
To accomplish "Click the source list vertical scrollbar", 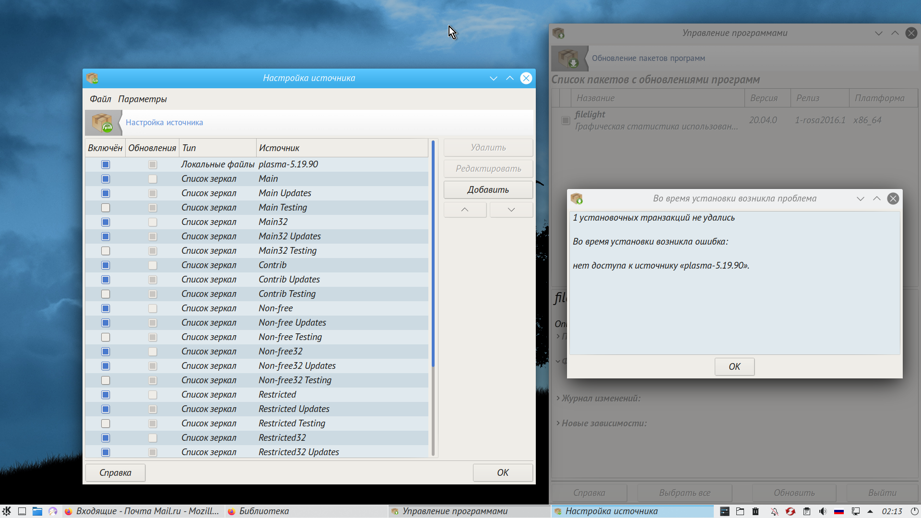I will (x=433, y=254).
